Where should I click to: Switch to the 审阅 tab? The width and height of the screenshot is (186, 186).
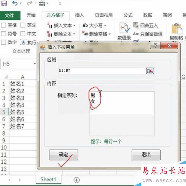(x=167, y=15)
